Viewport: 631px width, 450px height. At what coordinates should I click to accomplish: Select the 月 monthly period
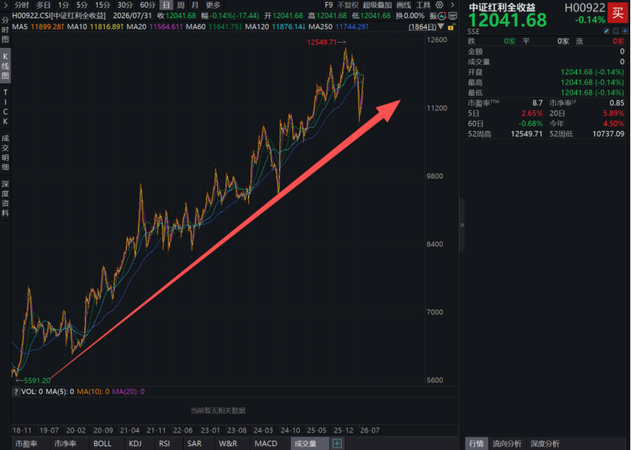pyautogui.click(x=195, y=5)
